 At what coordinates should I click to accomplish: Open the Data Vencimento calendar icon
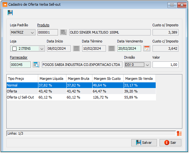coord(147,48)
